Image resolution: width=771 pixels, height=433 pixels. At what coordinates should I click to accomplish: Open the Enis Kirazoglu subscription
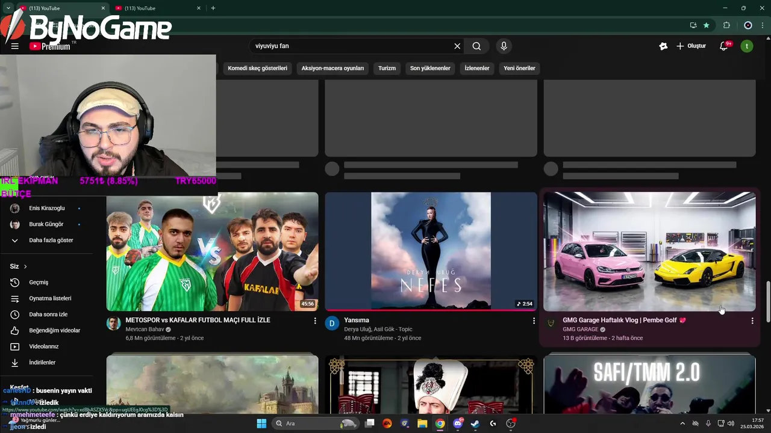[x=47, y=208]
